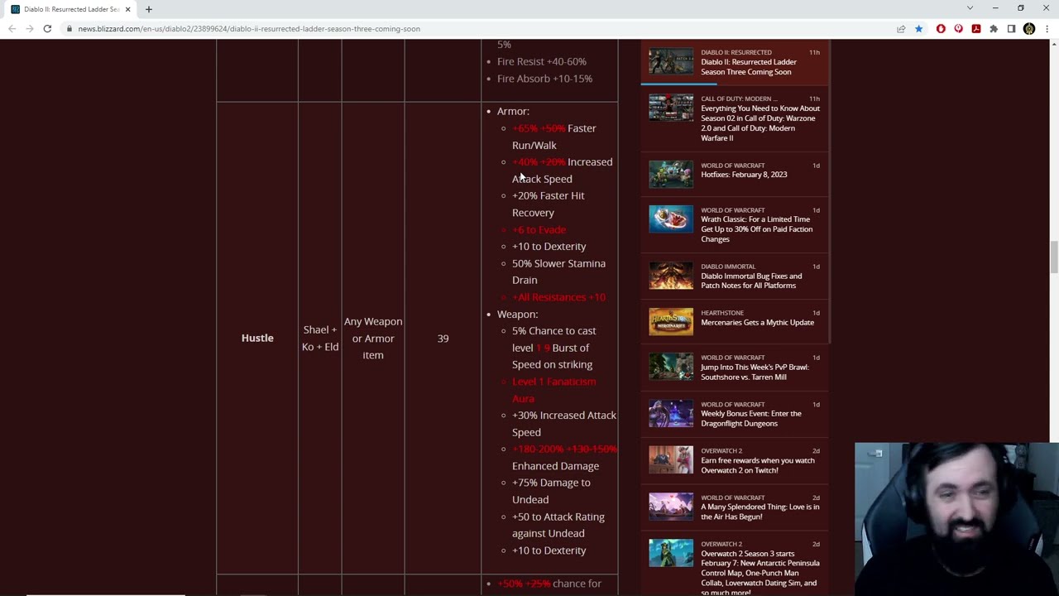Reload the page with the refresh icon
The image size is (1059, 596).
pyautogui.click(x=47, y=29)
